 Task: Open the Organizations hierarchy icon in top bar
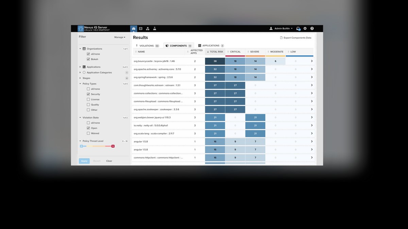pyautogui.click(x=148, y=29)
